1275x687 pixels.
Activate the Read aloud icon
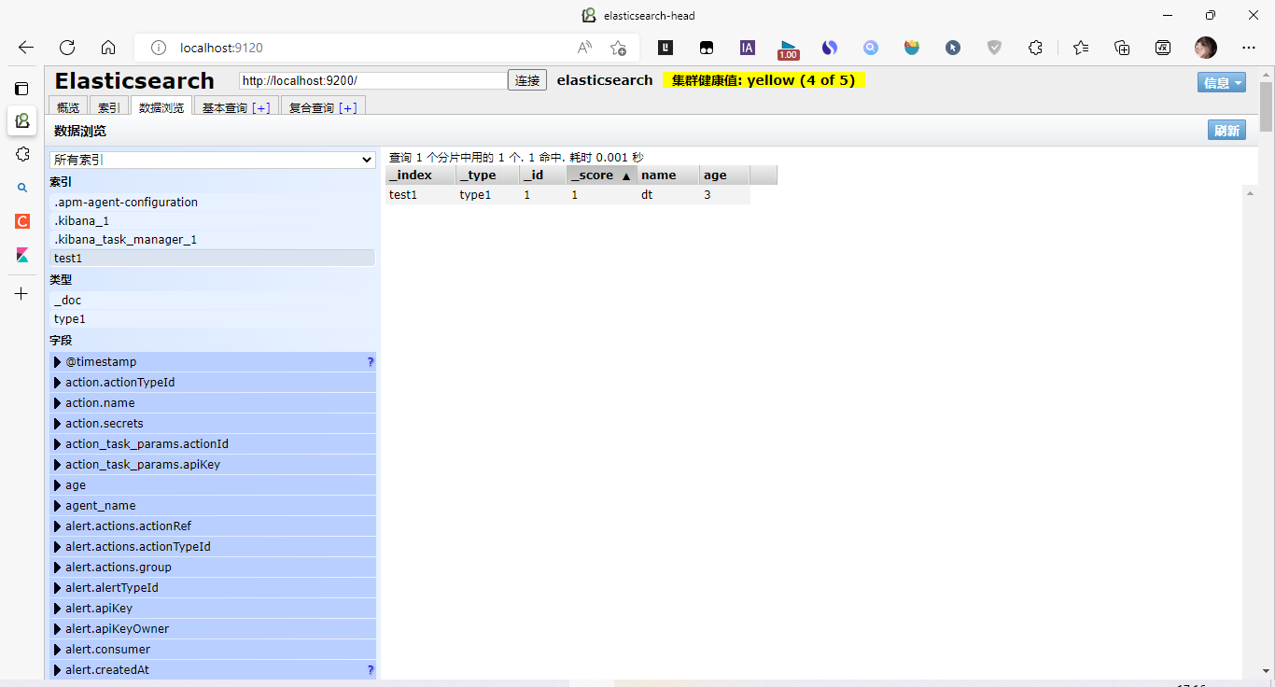click(584, 48)
